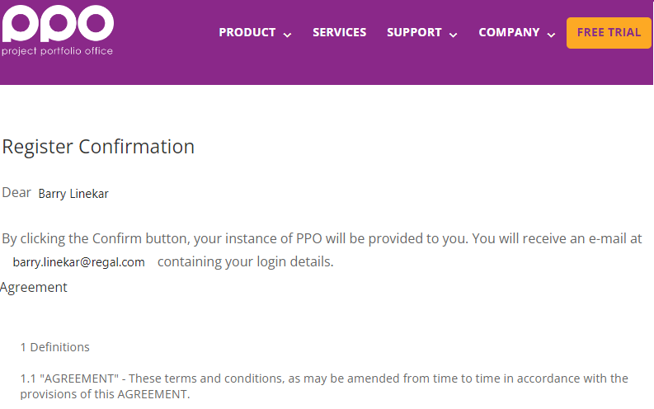This screenshot has width=654, height=409.
Task: Click the 'project portfolio office' tagline text
Action: click(57, 51)
